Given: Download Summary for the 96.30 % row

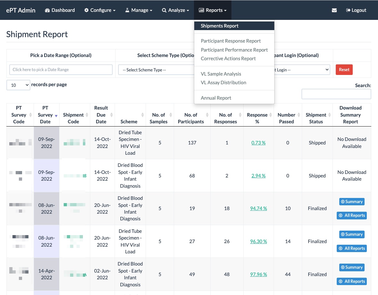Looking at the screenshot, I should [352, 234].
